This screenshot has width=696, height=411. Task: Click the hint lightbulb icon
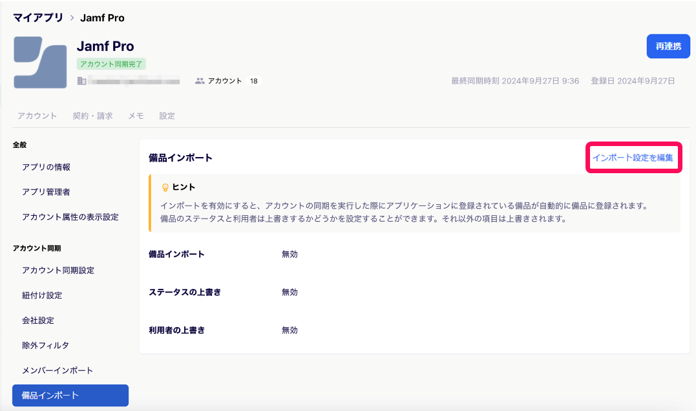click(165, 188)
